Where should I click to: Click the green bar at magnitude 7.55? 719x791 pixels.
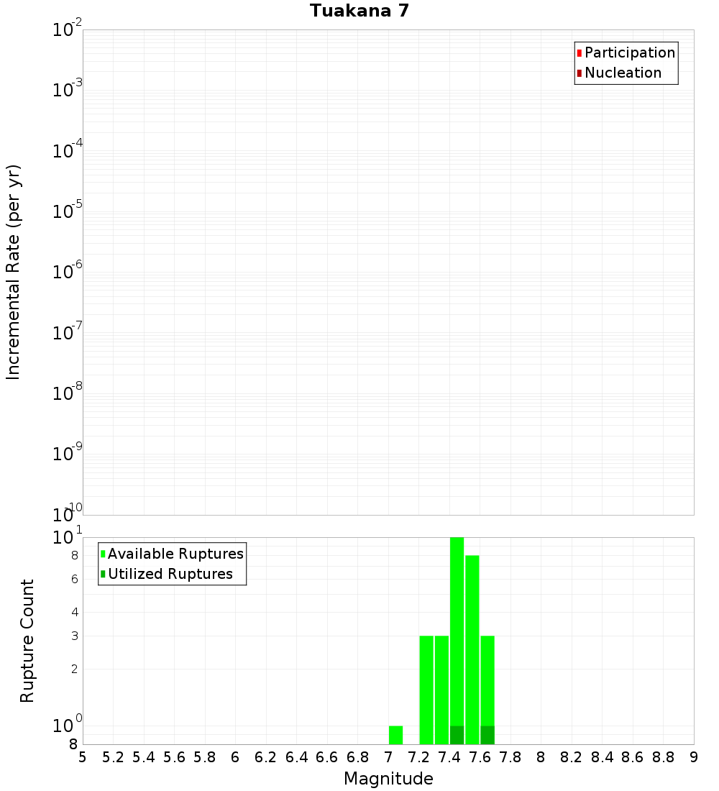[x=472, y=650]
